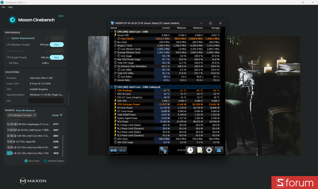Click the lightning icon beside Uncore VID
Screen dimensions: 318x189
click(115, 35)
